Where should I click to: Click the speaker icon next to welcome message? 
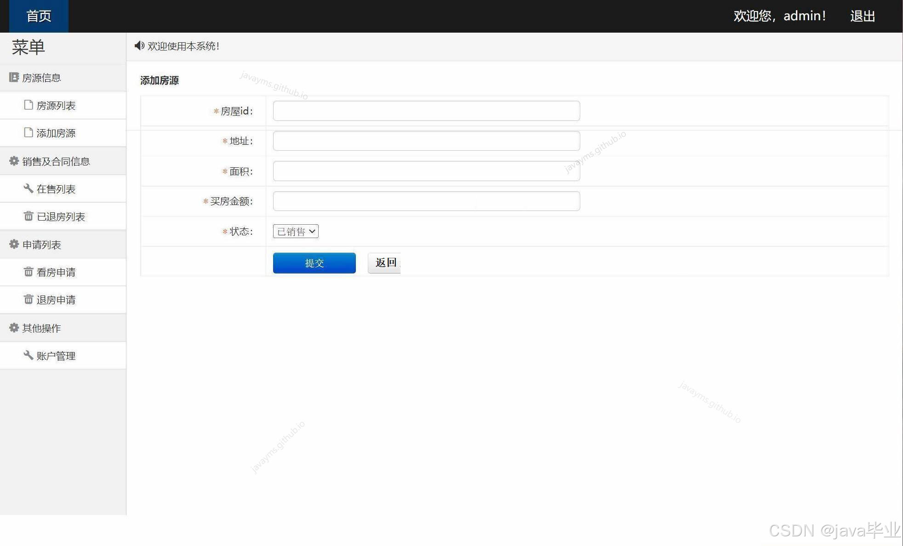139,46
